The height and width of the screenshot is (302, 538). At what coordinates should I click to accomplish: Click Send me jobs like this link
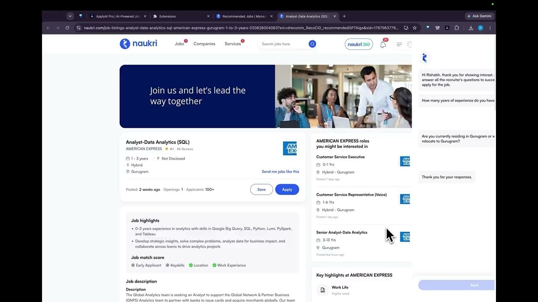point(280,172)
